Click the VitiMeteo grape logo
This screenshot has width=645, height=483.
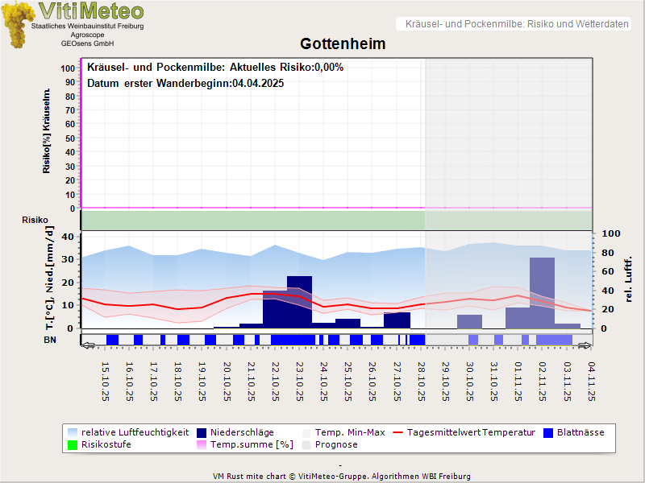(18, 26)
